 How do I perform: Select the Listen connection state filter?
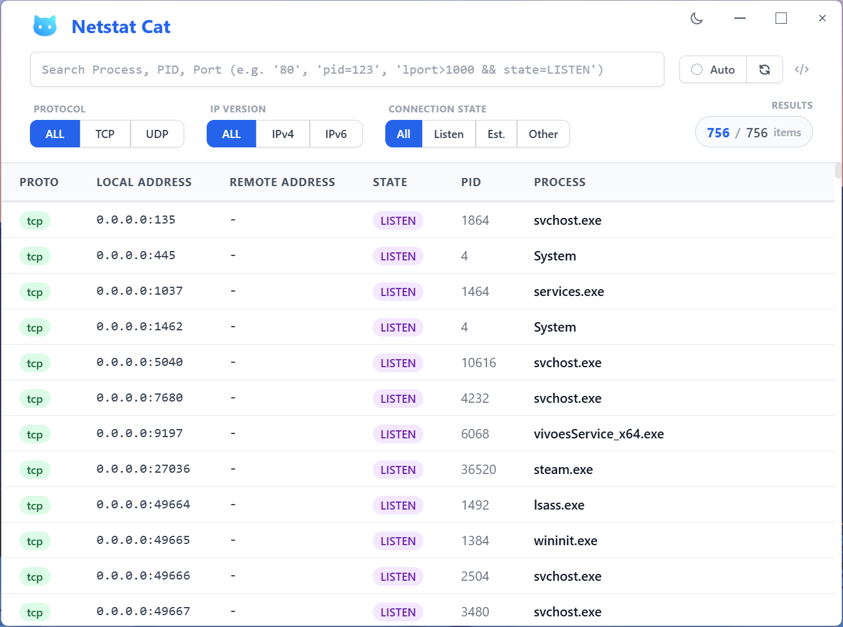[448, 134]
